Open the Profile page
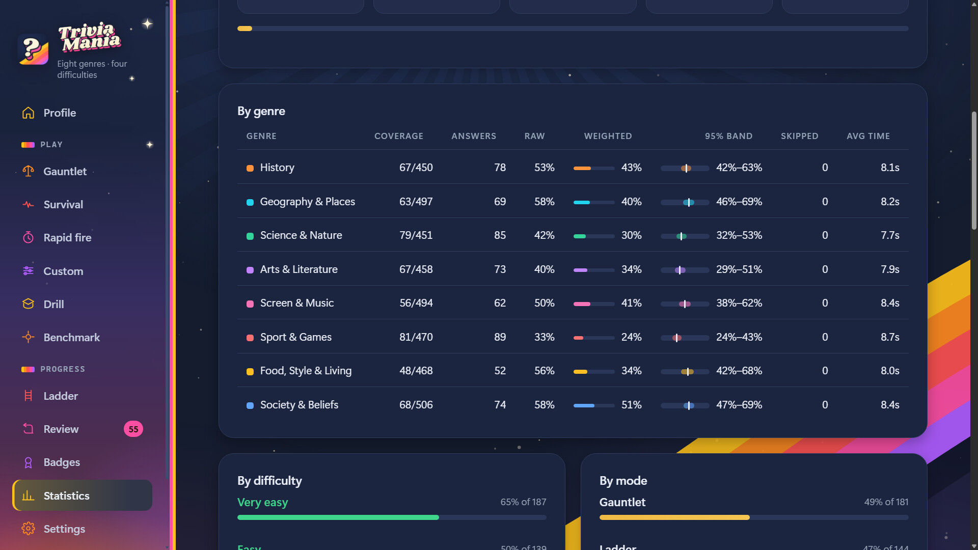 (x=83, y=113)
